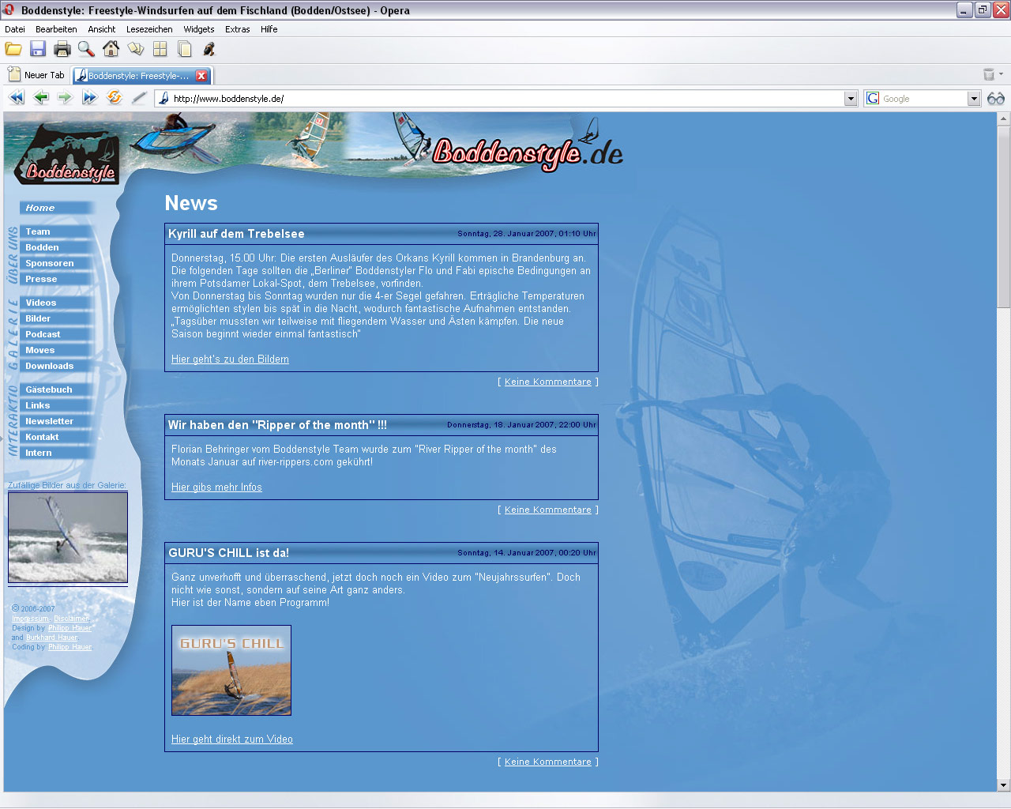Open the Datei menu
Image resolution: width=1011 pixels, height=809 pixels.
15,29
